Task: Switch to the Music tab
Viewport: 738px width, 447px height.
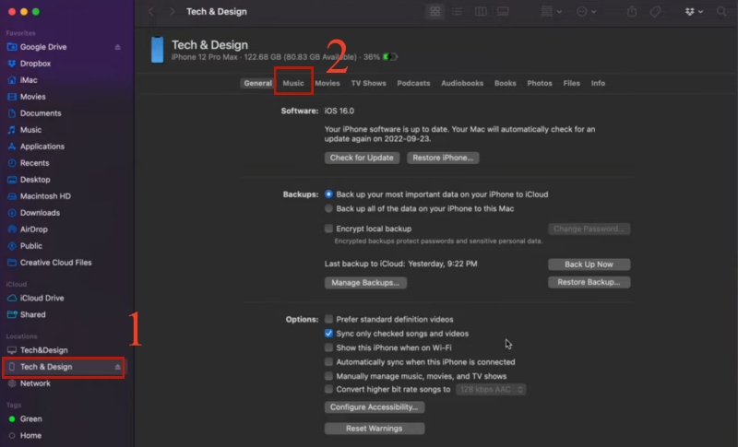Action: tap(293, 83)
